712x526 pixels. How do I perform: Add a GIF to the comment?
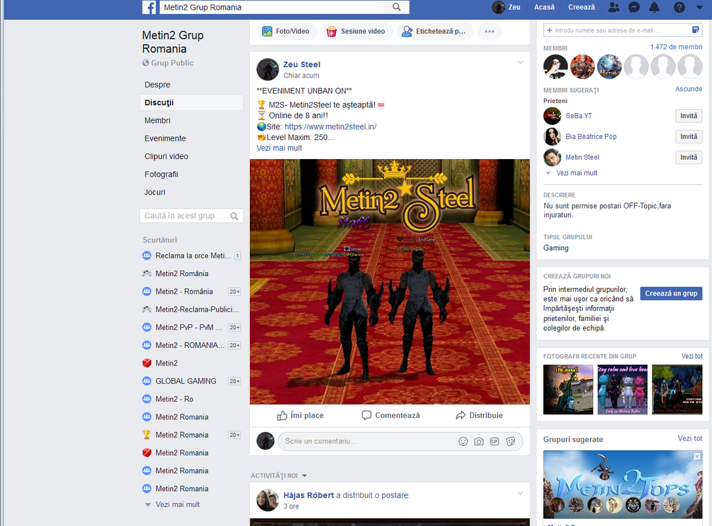tap(494, 442)
